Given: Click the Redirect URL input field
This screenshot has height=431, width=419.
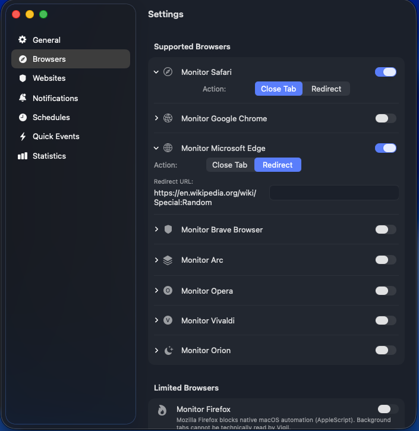Looking at the screenshot, I should click(x=334, y=193).
